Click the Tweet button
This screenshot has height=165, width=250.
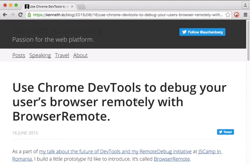tap(225, 132)
